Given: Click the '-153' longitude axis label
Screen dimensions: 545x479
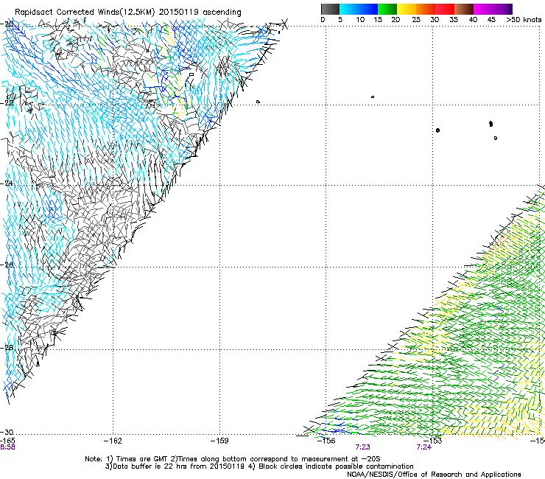Looking at the screenshot, I should [433, 441].
